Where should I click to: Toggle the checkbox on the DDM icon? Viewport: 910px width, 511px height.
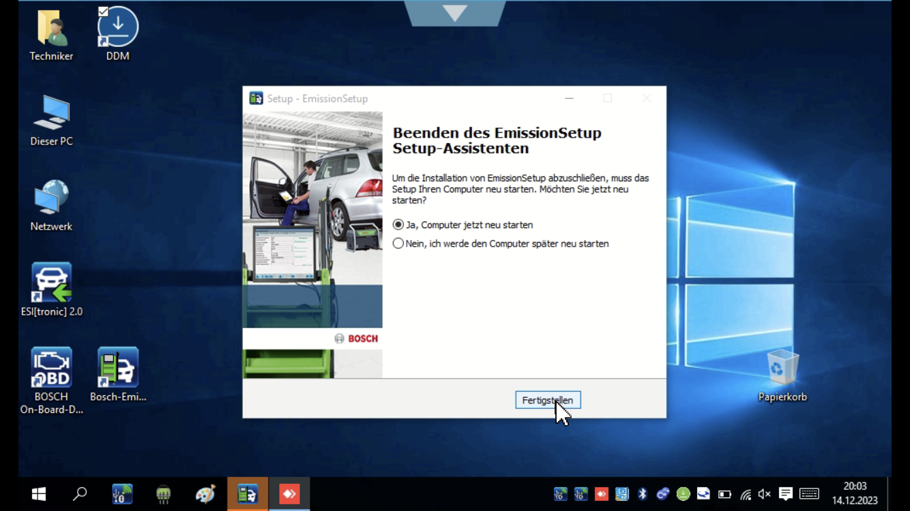(x=103, y=11)
